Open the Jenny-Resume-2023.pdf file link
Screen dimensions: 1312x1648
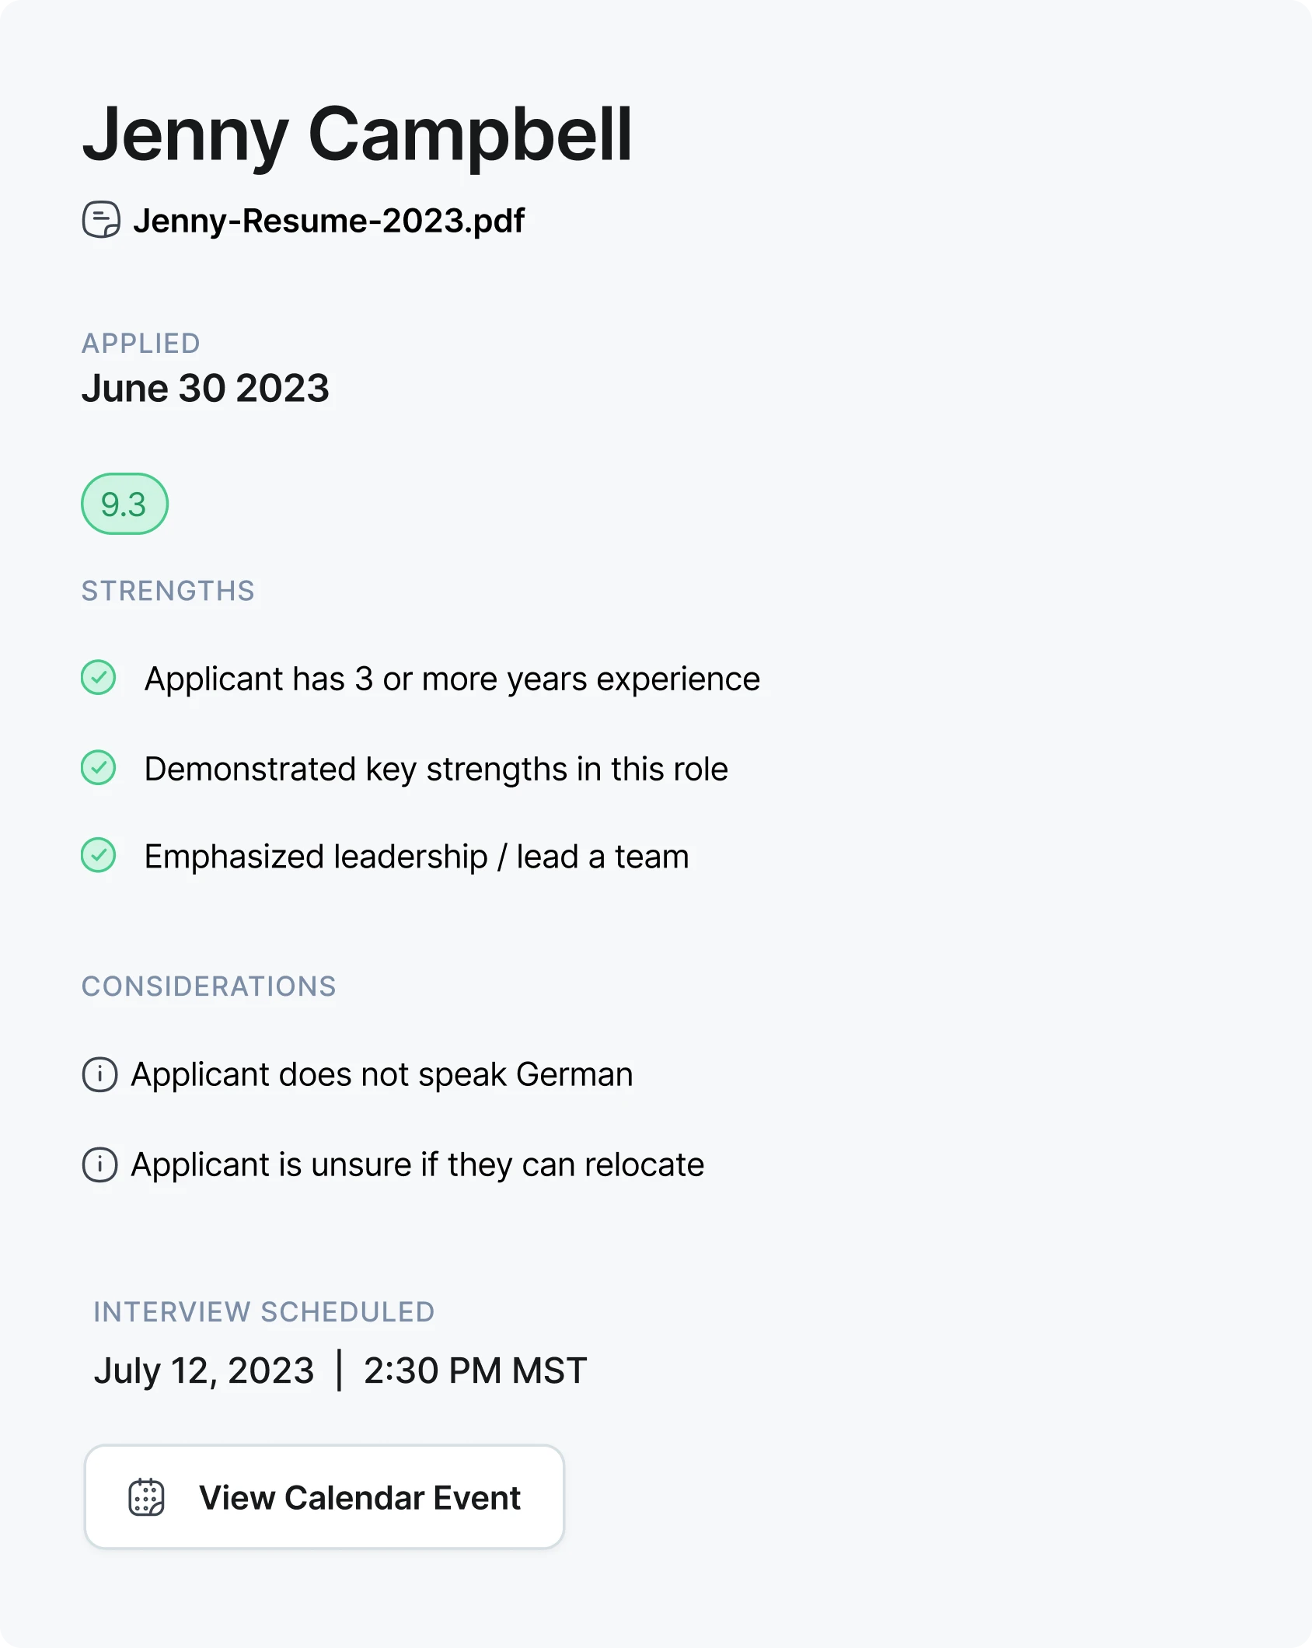click(329, 221)
